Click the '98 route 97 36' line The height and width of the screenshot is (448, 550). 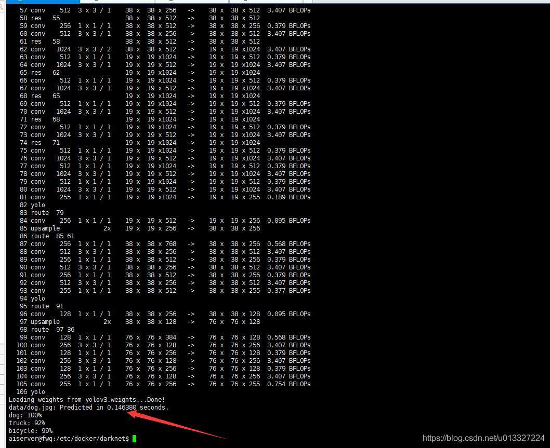point(47,330)
